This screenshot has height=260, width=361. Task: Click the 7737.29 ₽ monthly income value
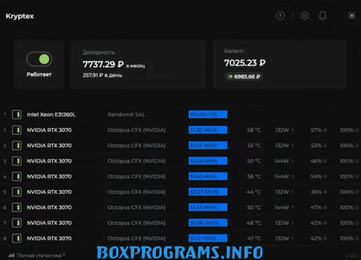coord(103,64)
